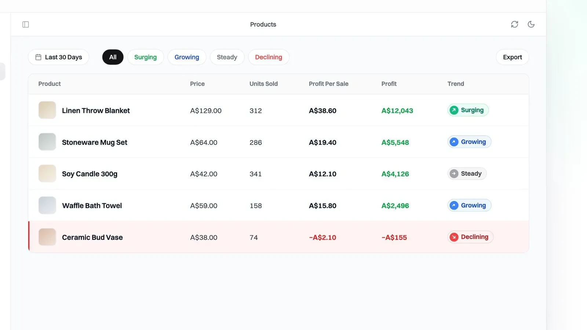The height and width of the screenshot is (330, 587).
Task: Click the -A$155 profit value
Action: (394, 238)
